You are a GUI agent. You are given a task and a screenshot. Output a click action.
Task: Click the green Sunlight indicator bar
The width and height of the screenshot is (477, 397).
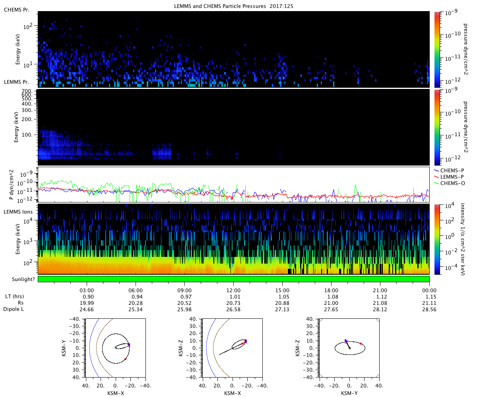click(x=233, y=279)
